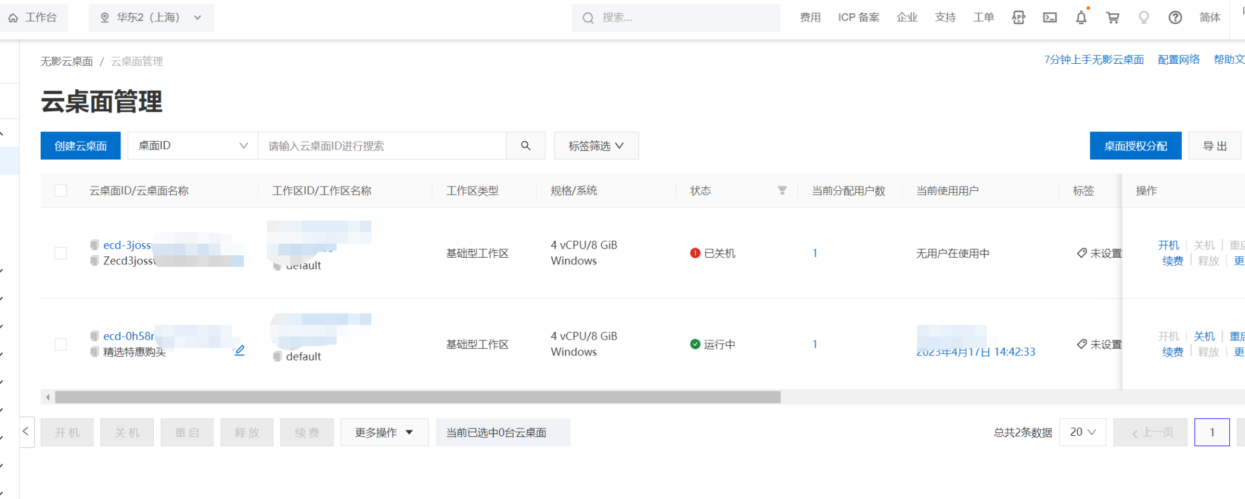
Task: Open the ICP 备案 menu item
Action: point(858,18)
